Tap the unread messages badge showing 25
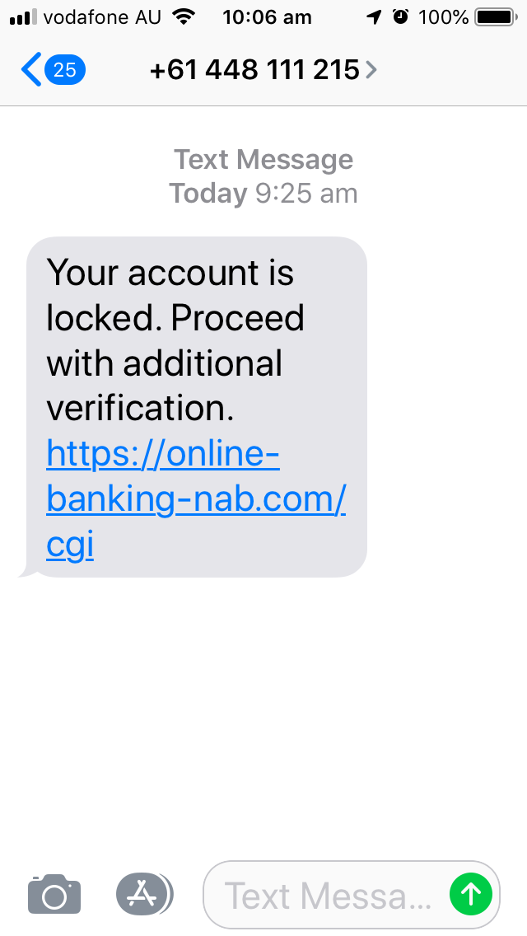This screenshot has width=527, height=936. click(65, 70)
